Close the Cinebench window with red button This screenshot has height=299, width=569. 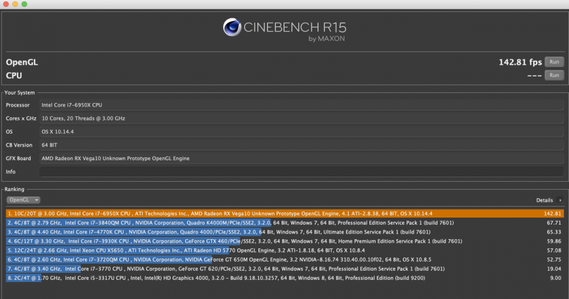pyautogui.click(x=6, y=4)
